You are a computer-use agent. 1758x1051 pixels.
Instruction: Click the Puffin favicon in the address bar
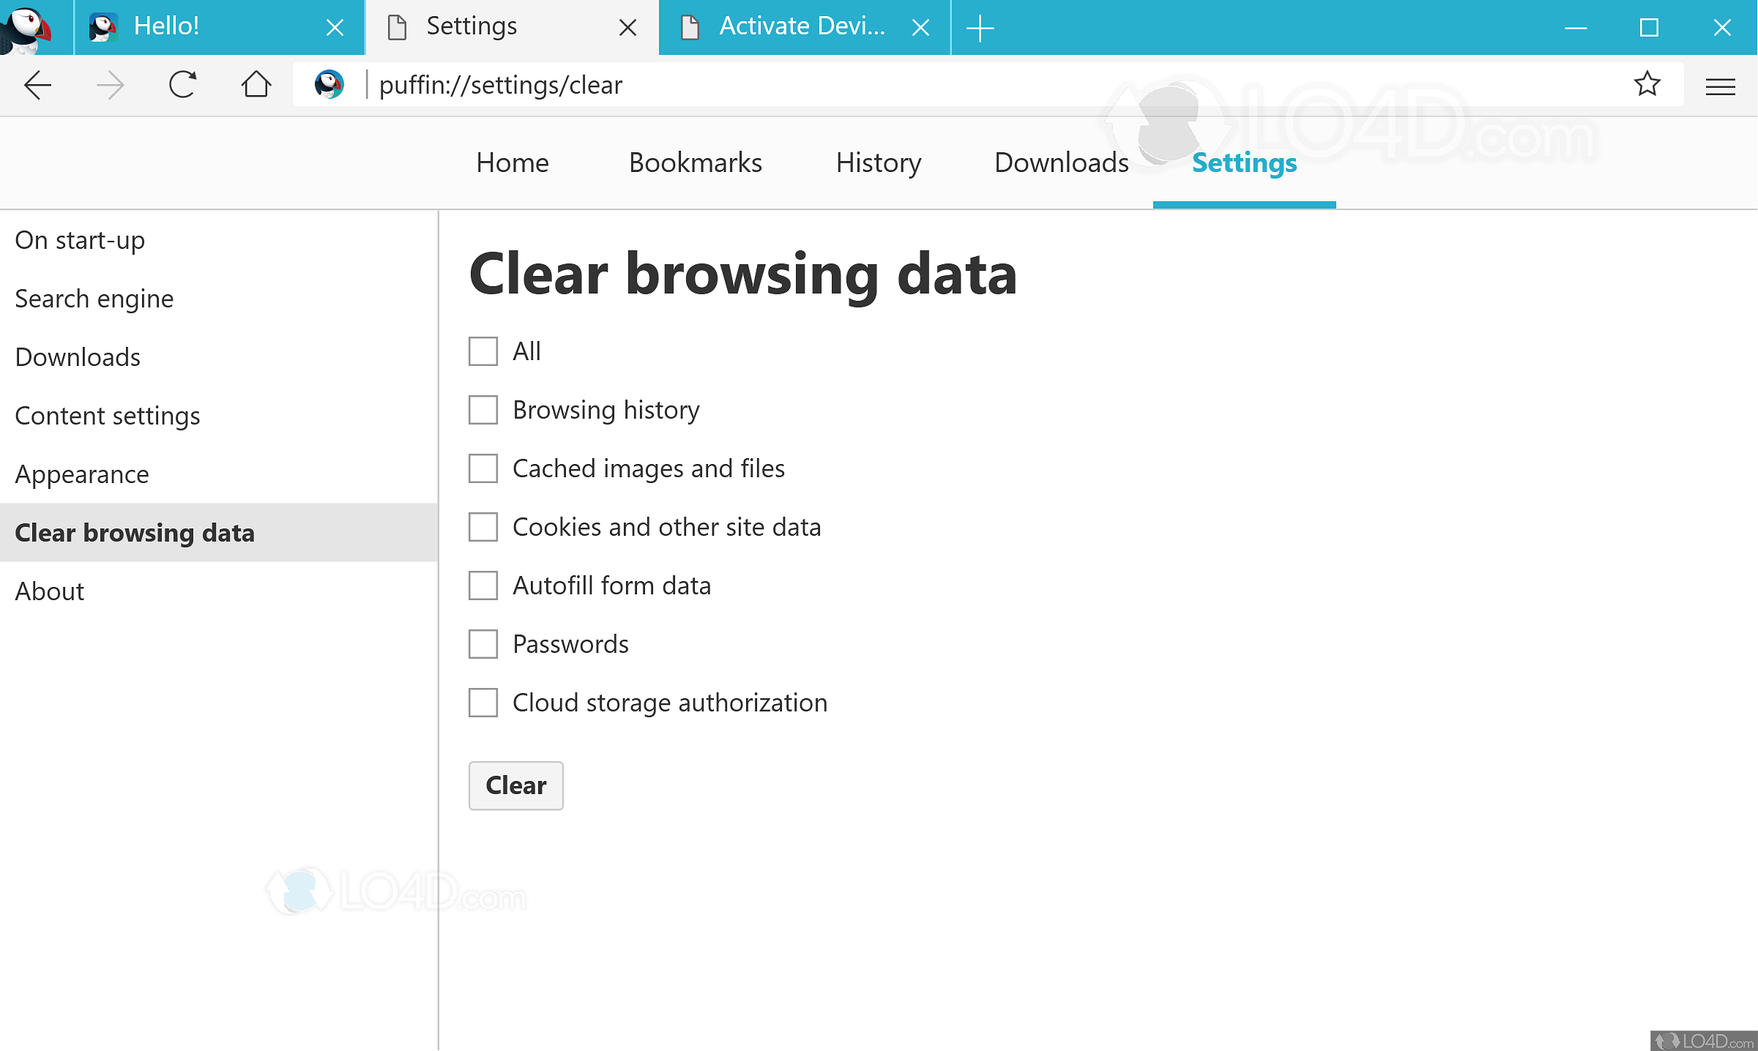tap(329, 84)
